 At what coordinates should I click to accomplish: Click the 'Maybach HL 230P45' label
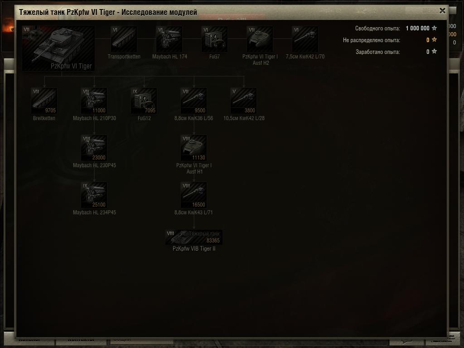click(94, 165)
